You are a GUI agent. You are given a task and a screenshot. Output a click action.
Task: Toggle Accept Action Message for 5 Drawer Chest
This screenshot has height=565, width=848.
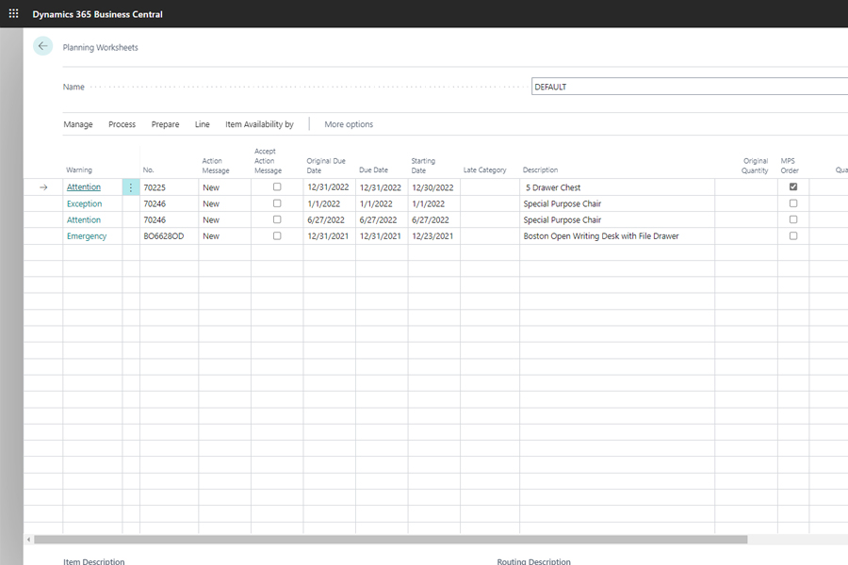pyautogui.click(x=277, y=187)
